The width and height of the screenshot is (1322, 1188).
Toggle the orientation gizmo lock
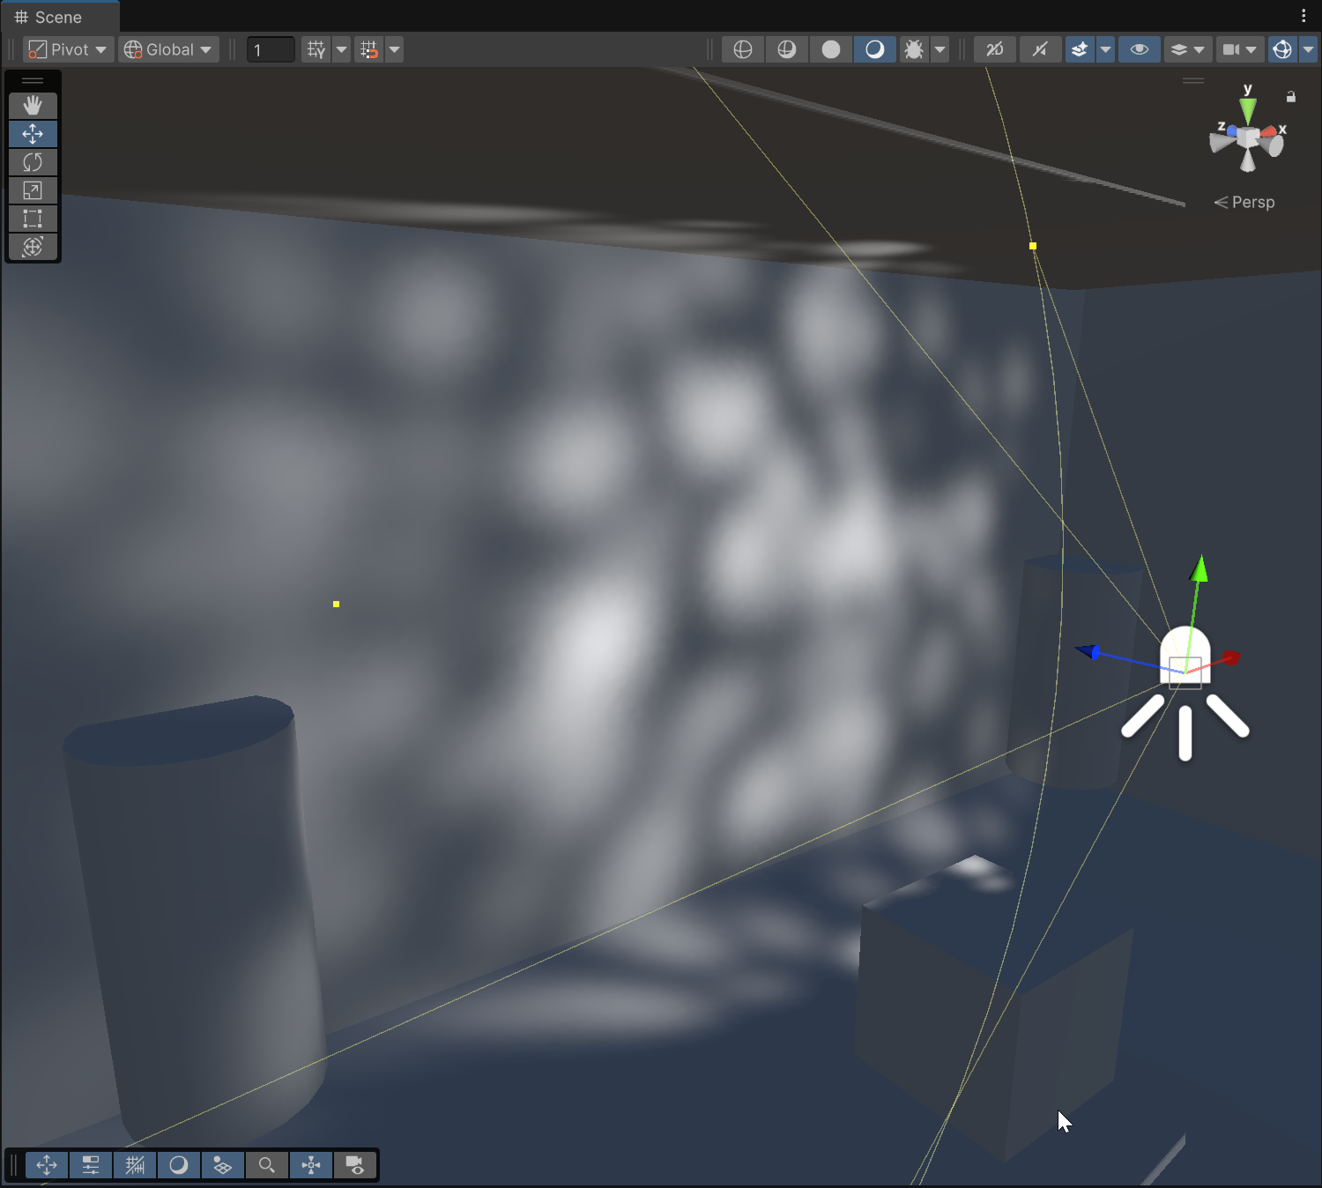pyautogui.click(x=1291, y=97)
